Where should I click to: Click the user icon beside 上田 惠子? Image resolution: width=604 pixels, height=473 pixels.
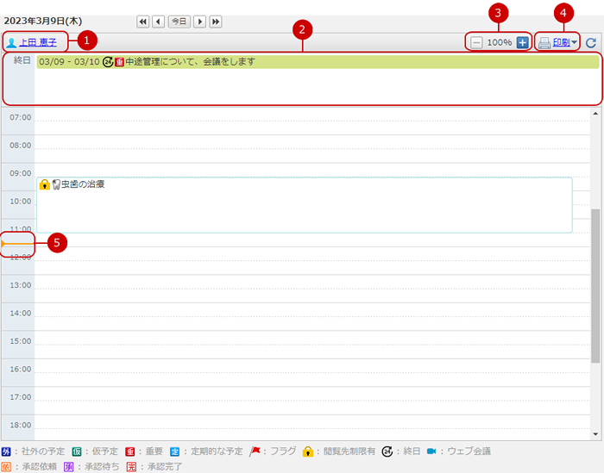[x=11, y=42]
